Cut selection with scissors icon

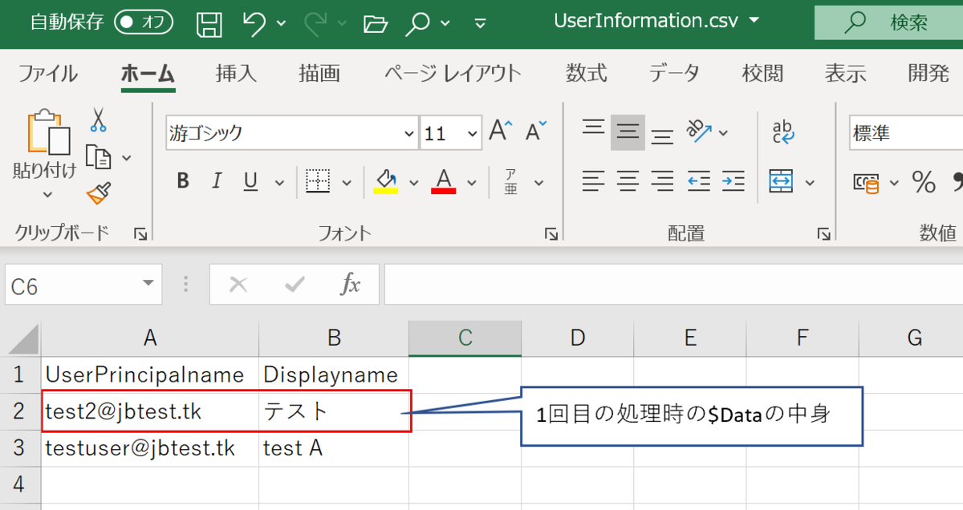click(98, 120)
